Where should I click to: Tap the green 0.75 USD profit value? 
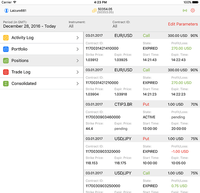point(179,186)
